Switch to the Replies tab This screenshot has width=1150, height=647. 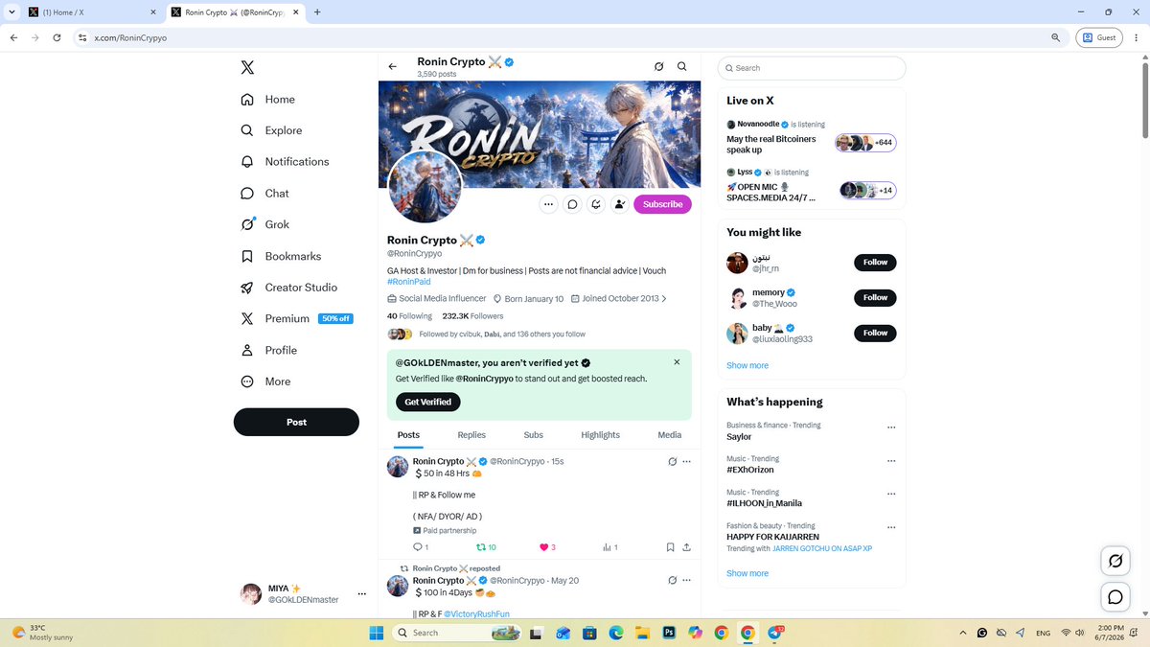tap(471, 435)
